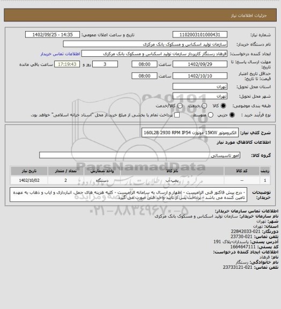Screen dimensions: 281x309
Task: Click the contact phone 23730-021
Action: 241,237
